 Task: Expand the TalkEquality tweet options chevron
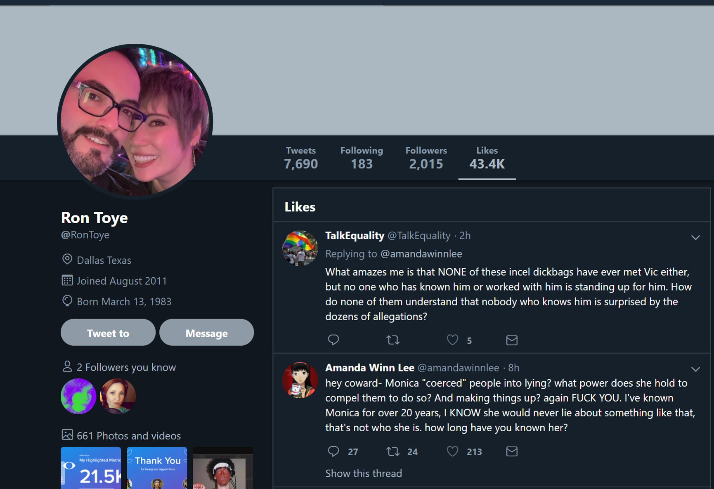pyautogui.click(x=695, y=237)
